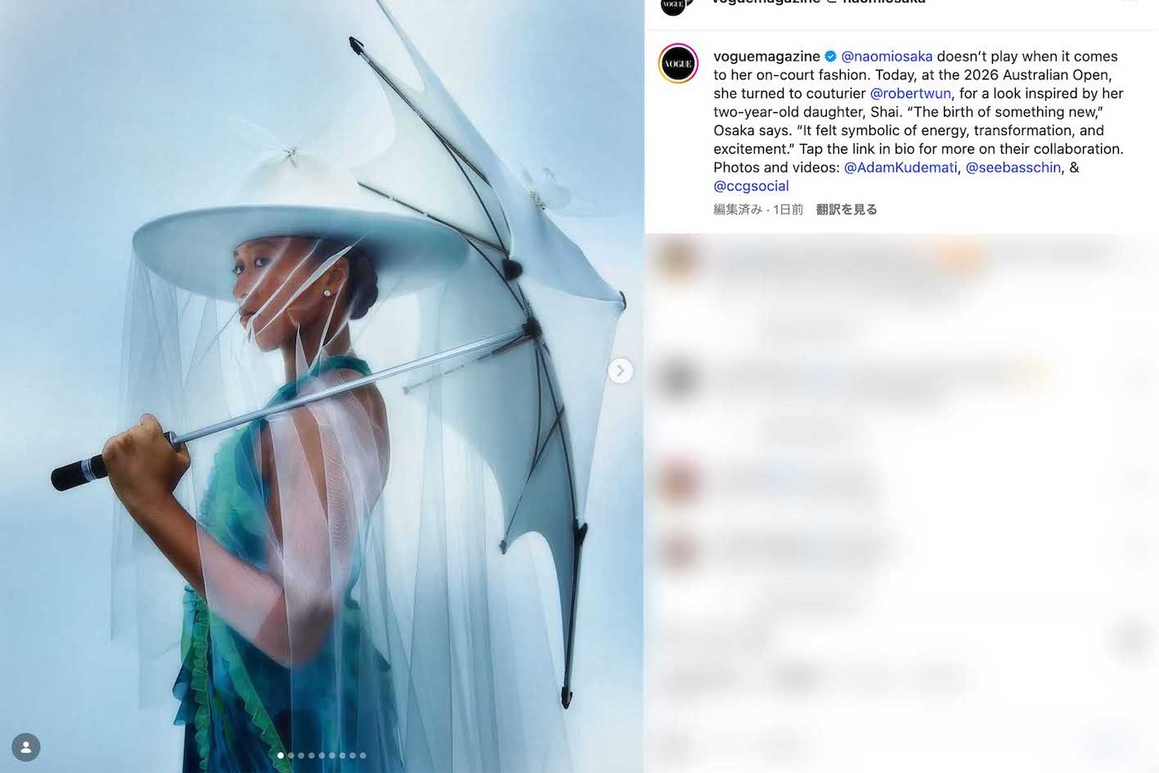
Task: Select the fifth carousel indicator dot
Action: pyautogui.click(x=322, y=756)
